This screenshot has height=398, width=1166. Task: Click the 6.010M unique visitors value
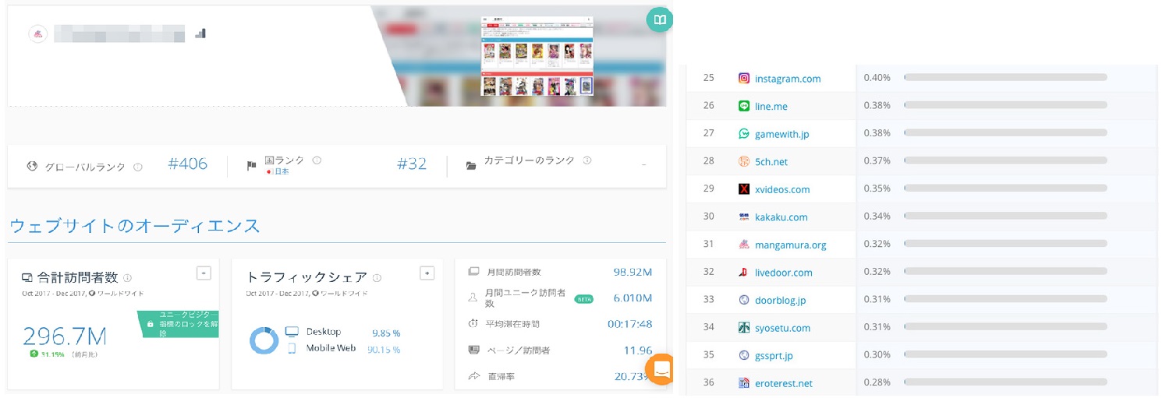[633, 298]
